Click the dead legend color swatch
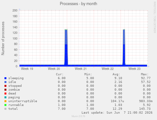 point(5,94)
